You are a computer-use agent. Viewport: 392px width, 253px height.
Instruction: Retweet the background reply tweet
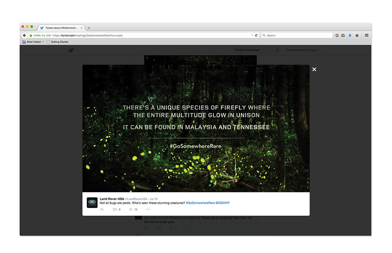(159, 229)
